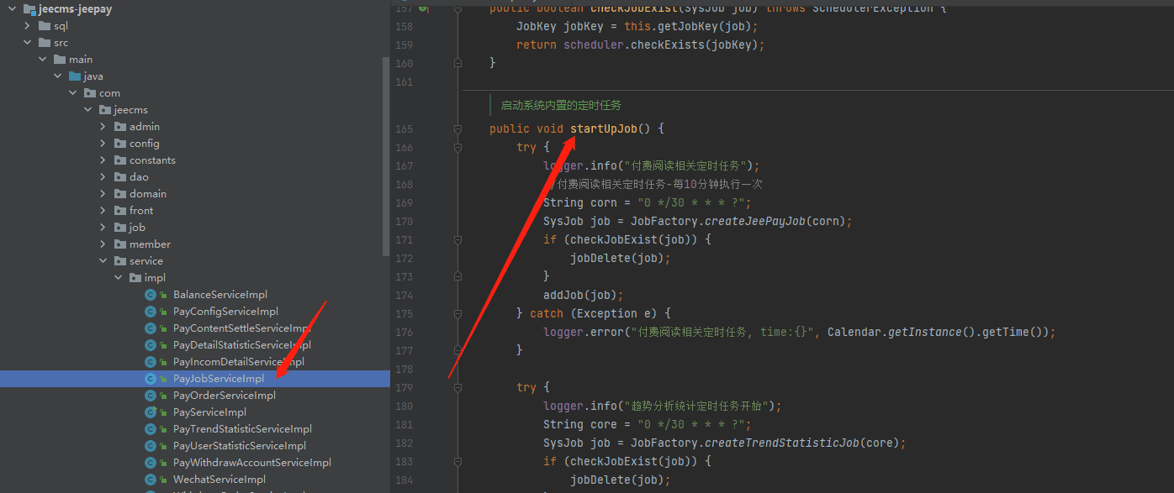Click the rendered doc comment above startUpJob
This screenshot has width=1174, height=493.
click(561, 105)
